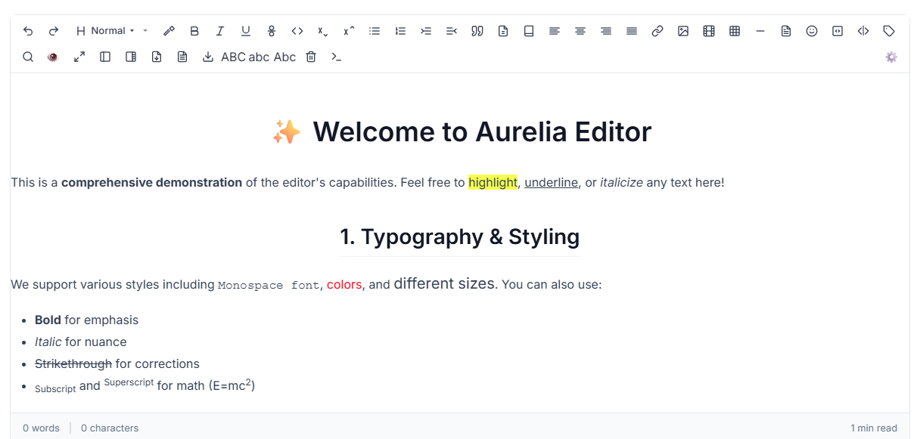Click the italic word italicize

click(621, 182)
